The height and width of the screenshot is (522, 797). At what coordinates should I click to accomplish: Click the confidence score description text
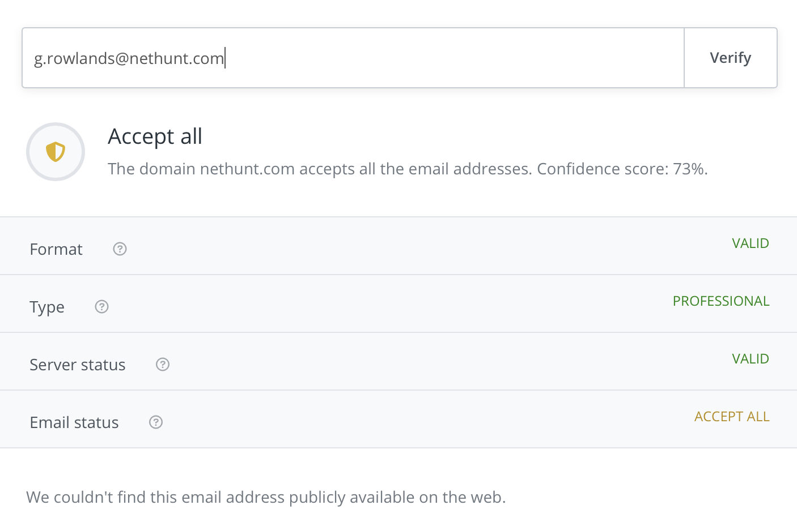pos(408,169)
